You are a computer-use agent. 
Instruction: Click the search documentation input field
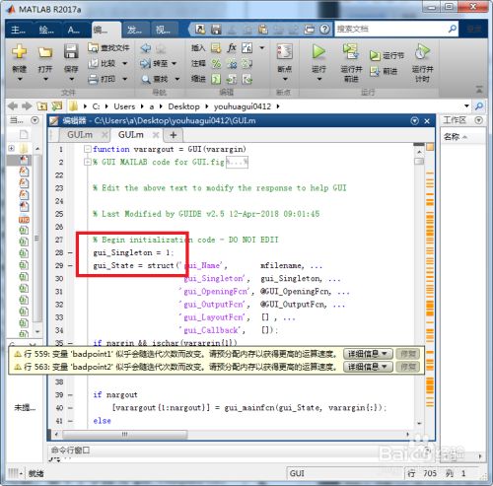[391, 30]
